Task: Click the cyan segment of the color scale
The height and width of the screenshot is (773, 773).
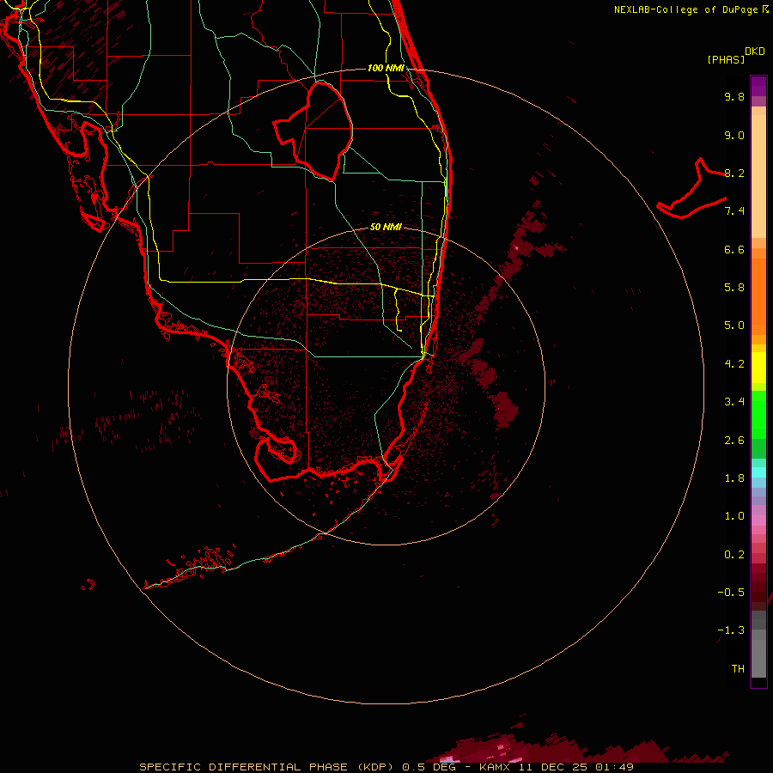Action: coord(758,472)
